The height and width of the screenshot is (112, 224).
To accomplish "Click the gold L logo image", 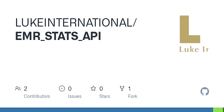I will (190, 29).
